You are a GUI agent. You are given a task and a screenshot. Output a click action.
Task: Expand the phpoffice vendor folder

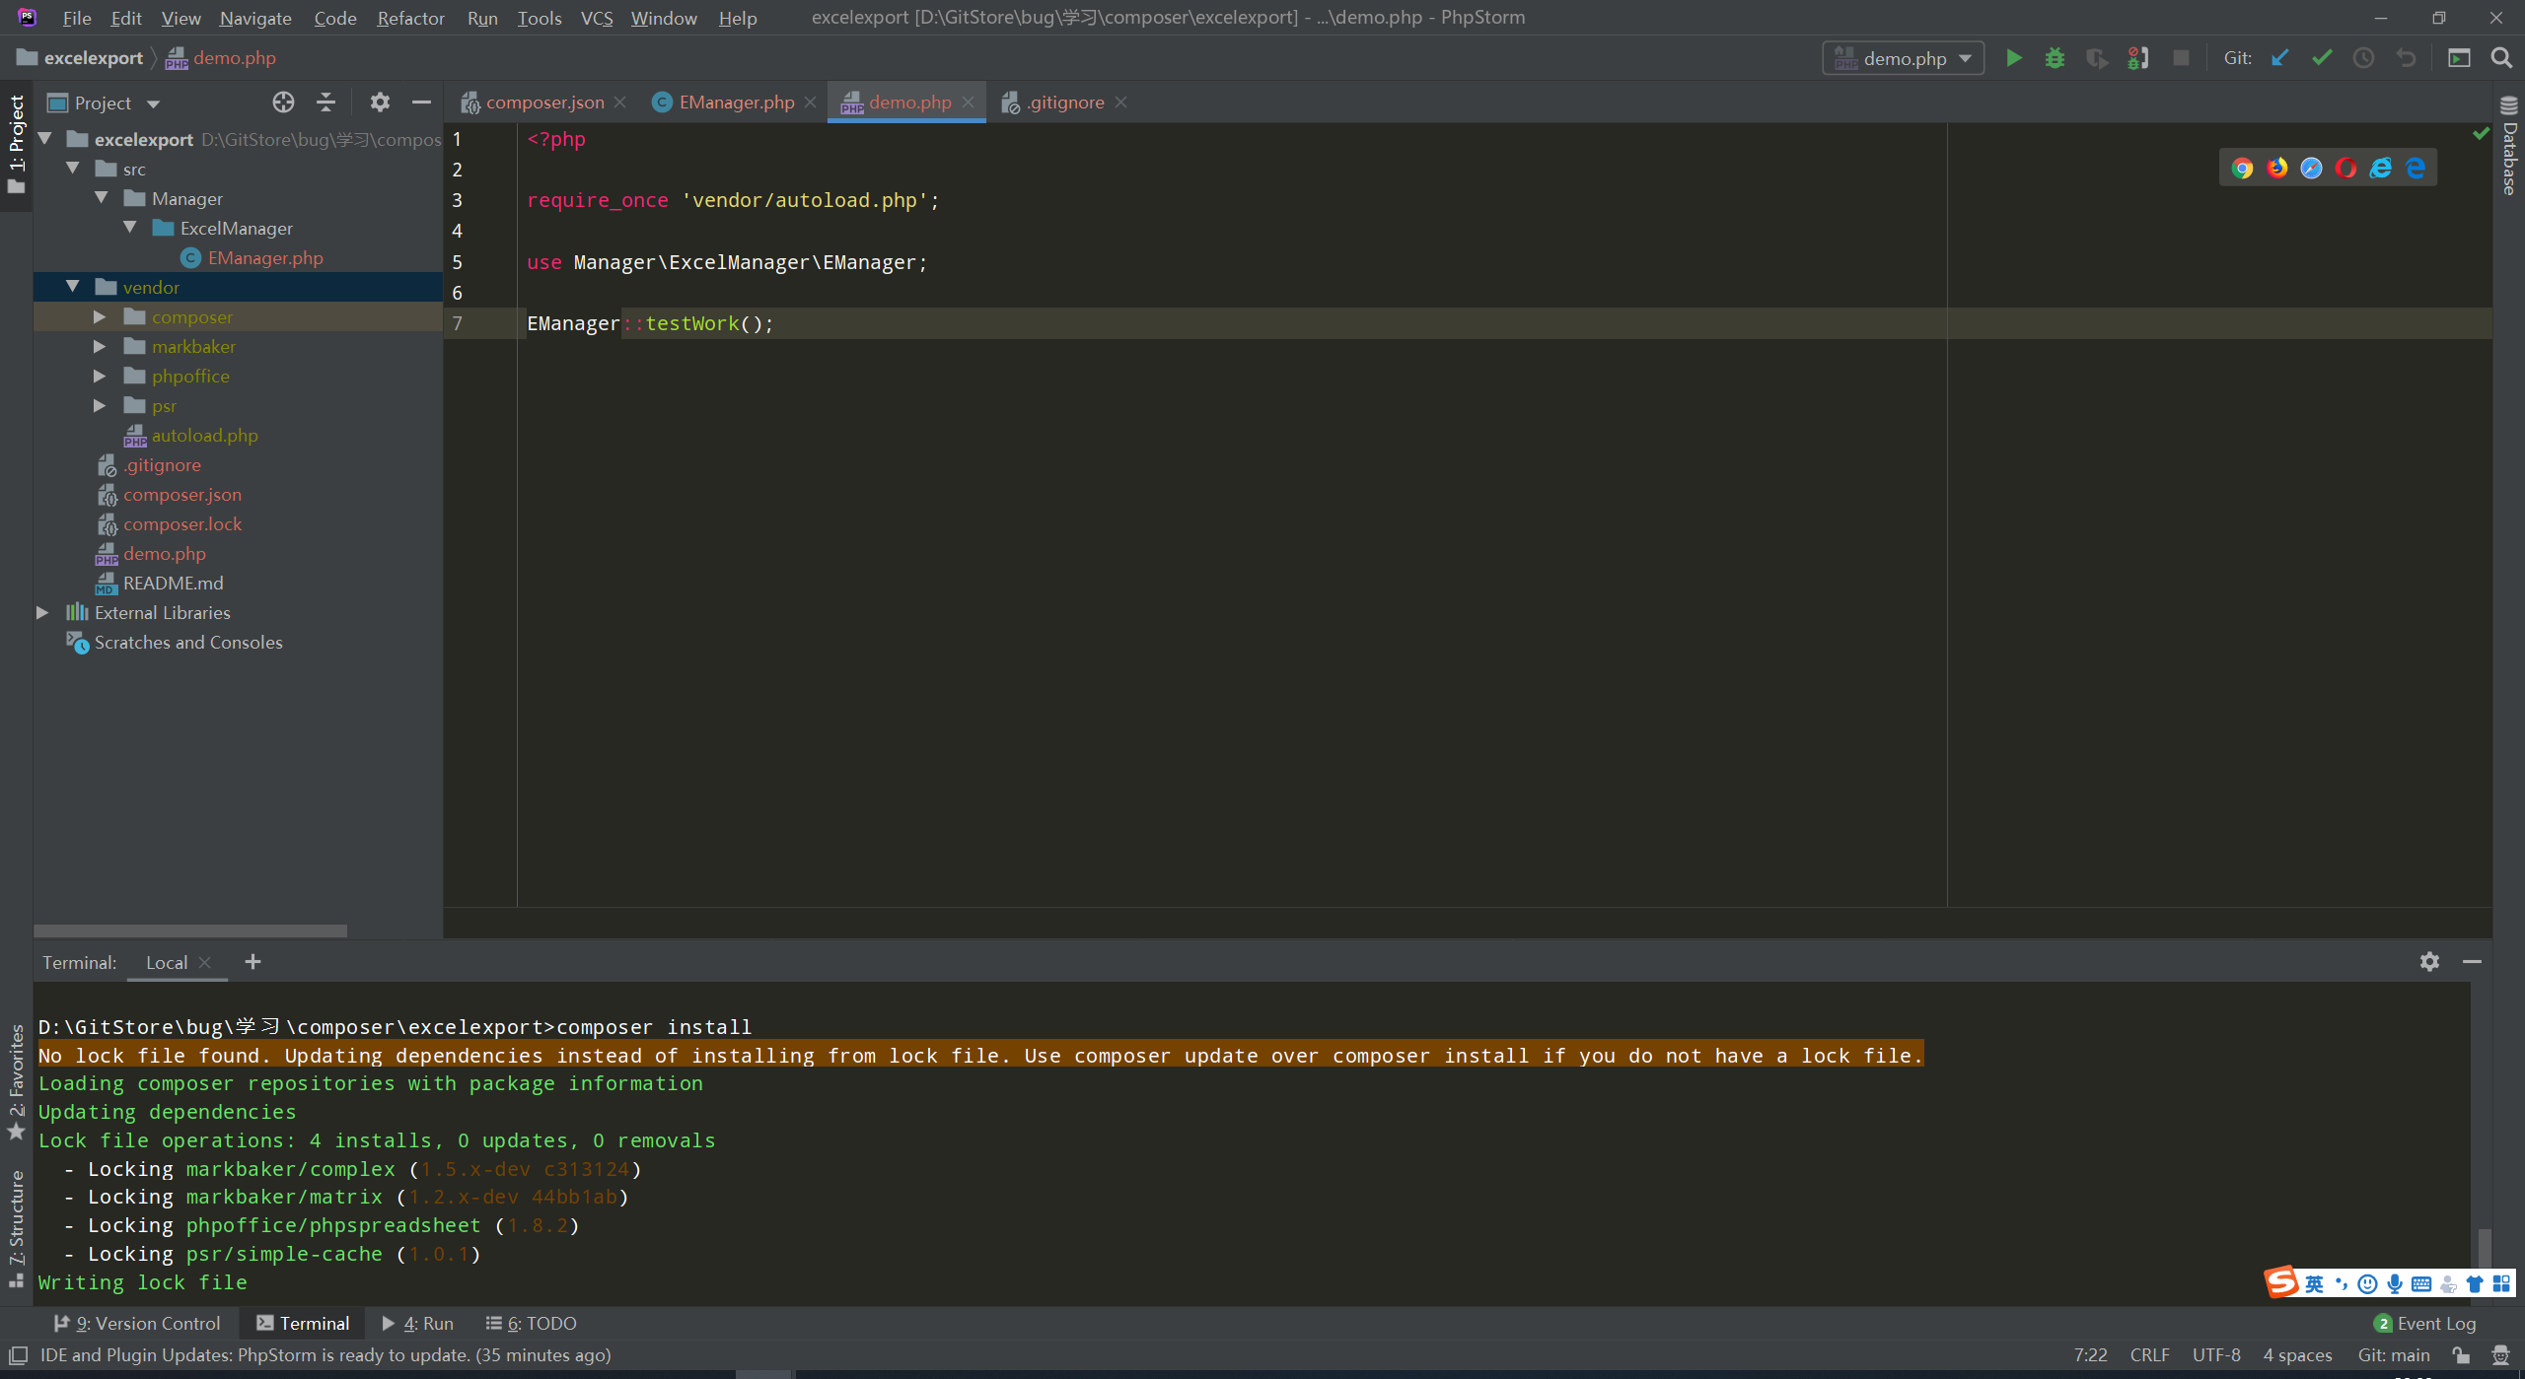[100, 377]
